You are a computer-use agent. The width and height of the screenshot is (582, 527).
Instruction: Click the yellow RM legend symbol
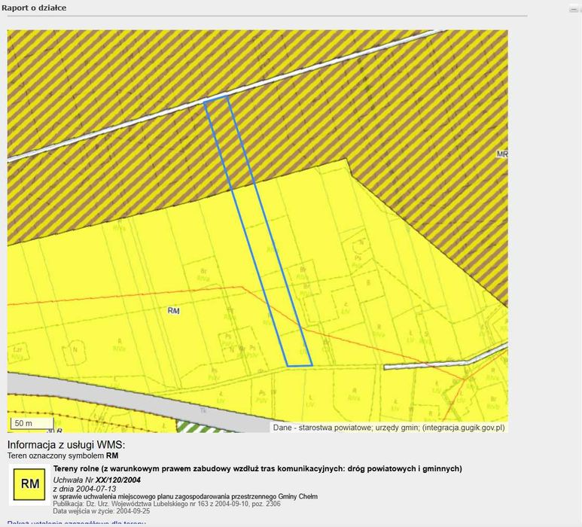pos(29,484)
